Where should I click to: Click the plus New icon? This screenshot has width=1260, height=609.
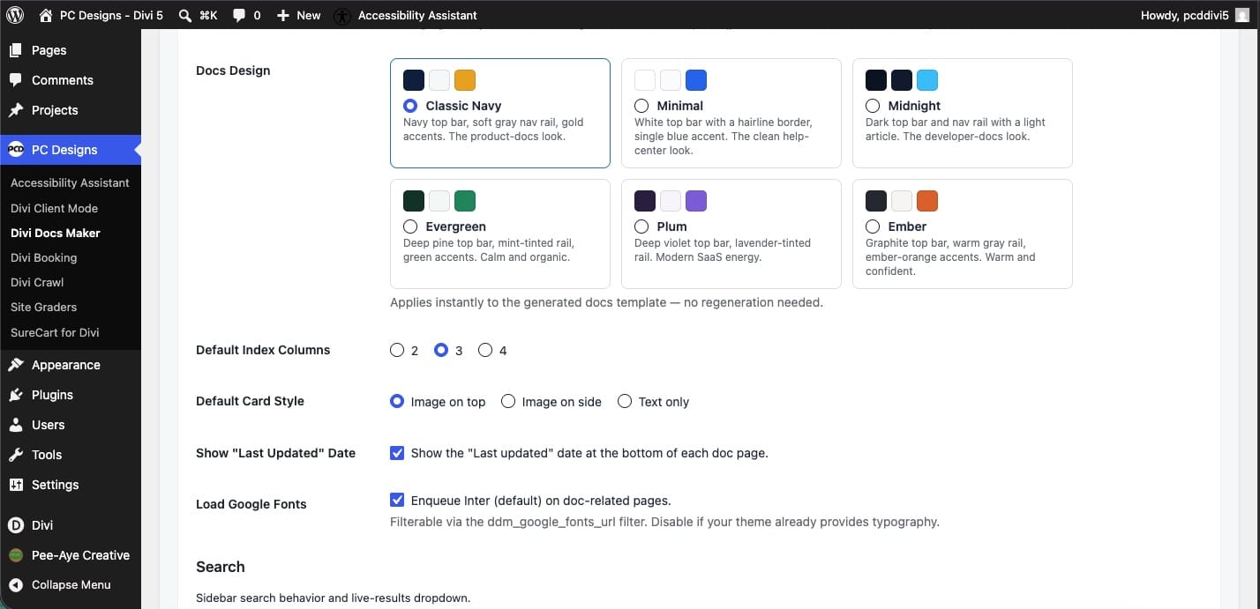tap(283, 15)
